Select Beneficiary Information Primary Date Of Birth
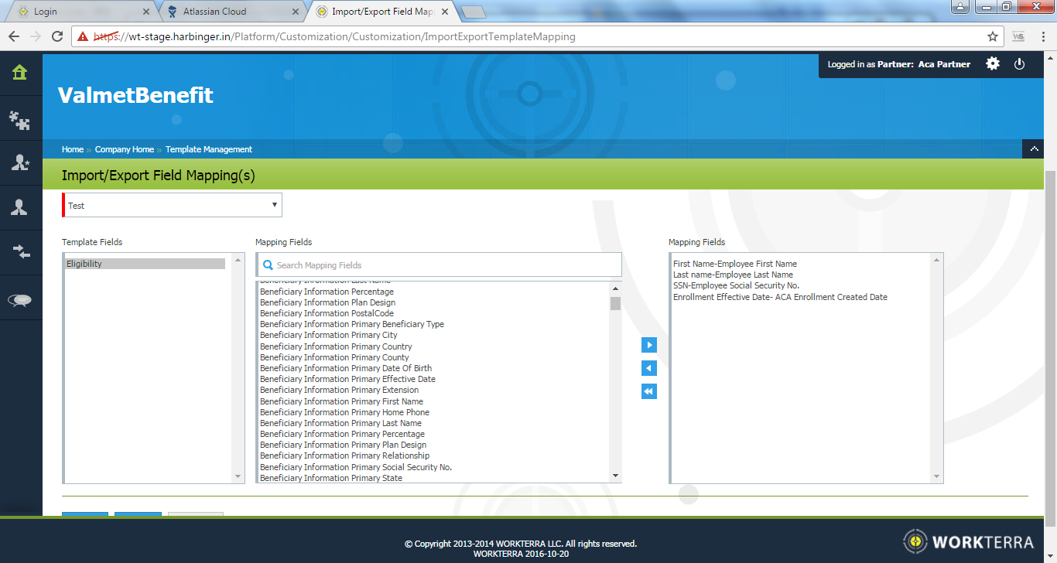Screen dimensions: 1057x563 coord(346,368)
